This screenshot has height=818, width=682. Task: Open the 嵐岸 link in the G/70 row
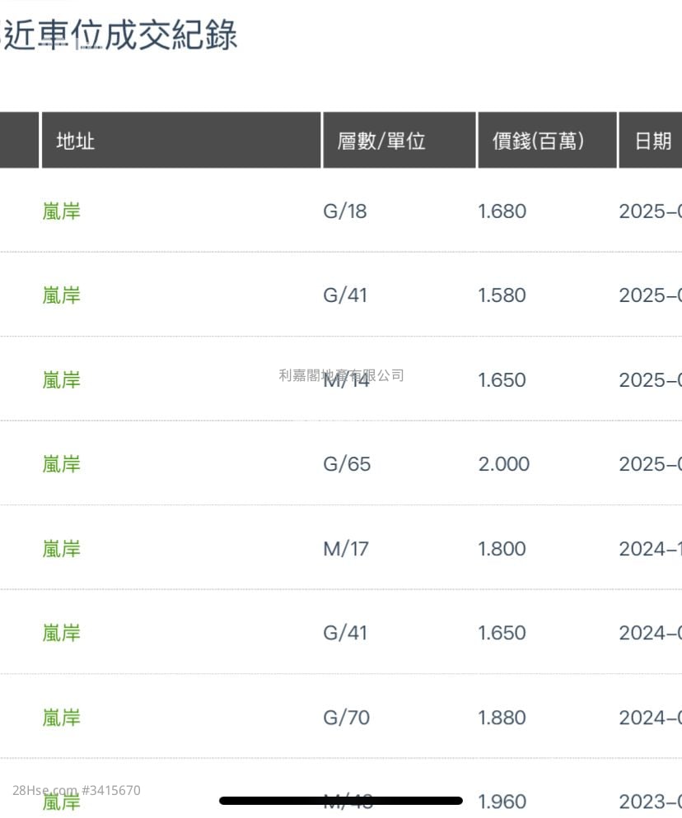click(62, 718)
